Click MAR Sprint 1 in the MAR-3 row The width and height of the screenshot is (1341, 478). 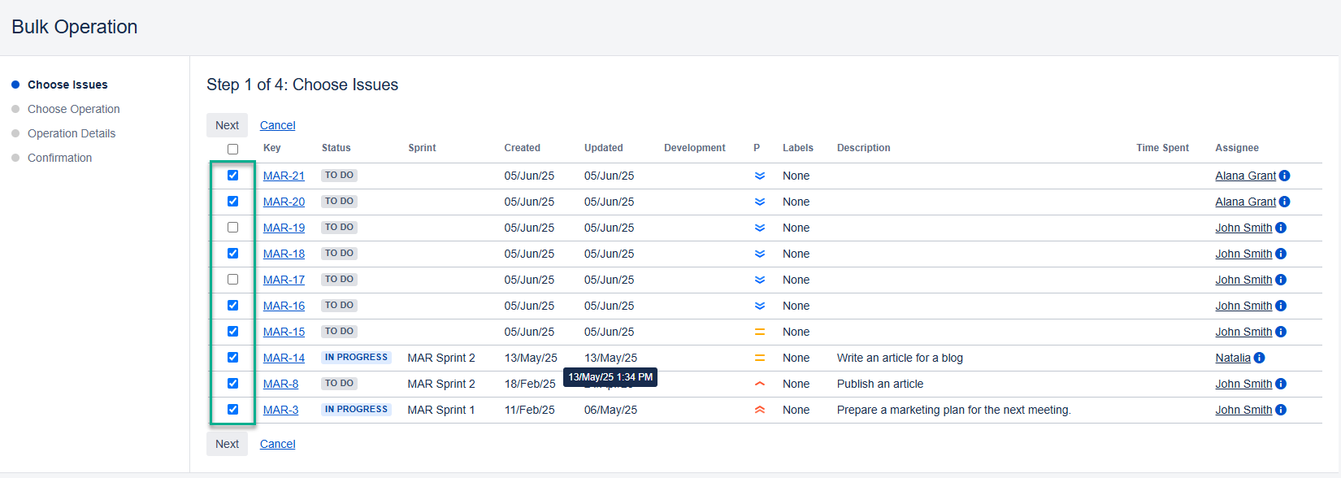[441, 410]
